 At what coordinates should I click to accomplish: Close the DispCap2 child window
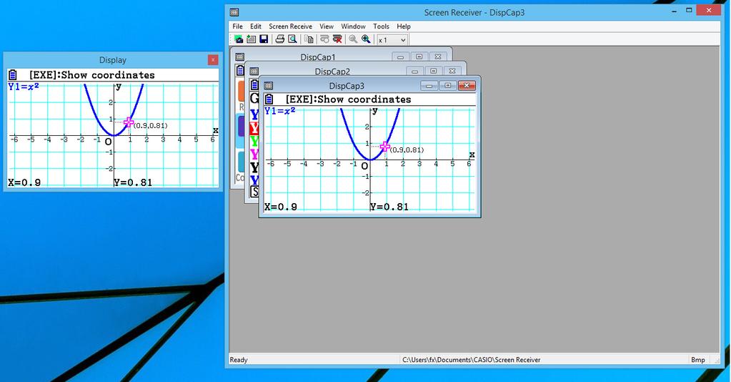pyautogui.click(x=452, y=71)
